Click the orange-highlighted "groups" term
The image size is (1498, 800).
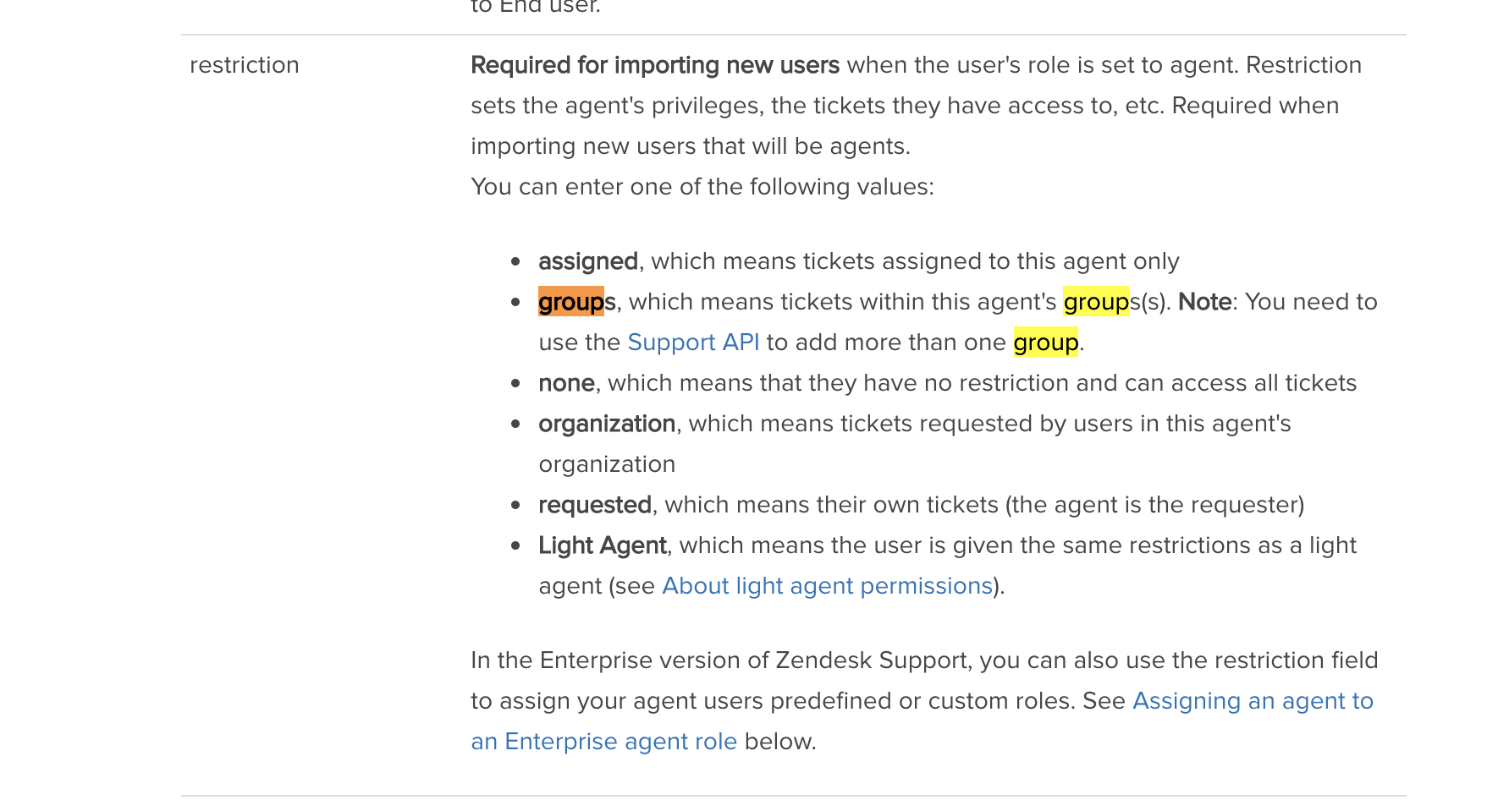click(572, 302)
